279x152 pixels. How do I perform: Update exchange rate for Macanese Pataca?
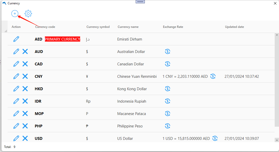pyautogui.click(x=167, y=113)
